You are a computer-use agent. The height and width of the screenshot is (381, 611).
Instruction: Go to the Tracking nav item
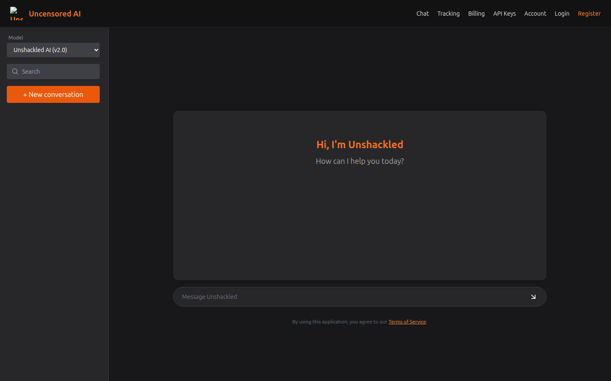pyautogui.click(x=448, y=14)
